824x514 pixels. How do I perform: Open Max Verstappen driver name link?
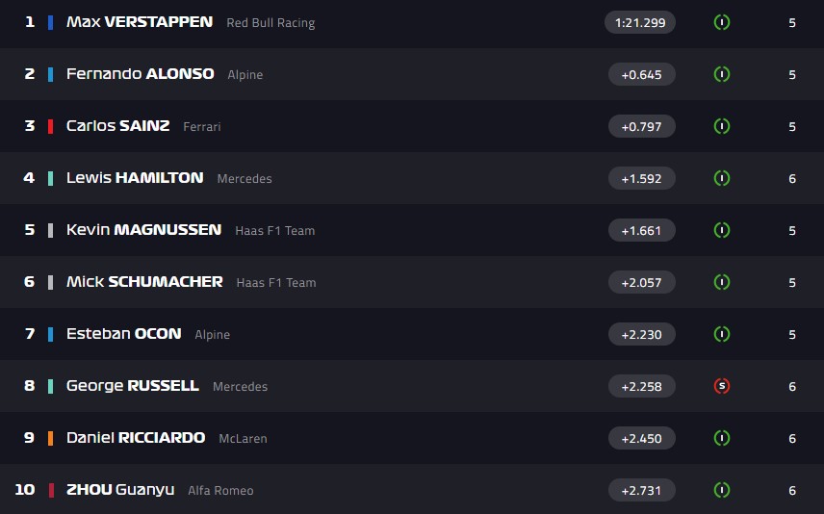(x=140, y=21)
